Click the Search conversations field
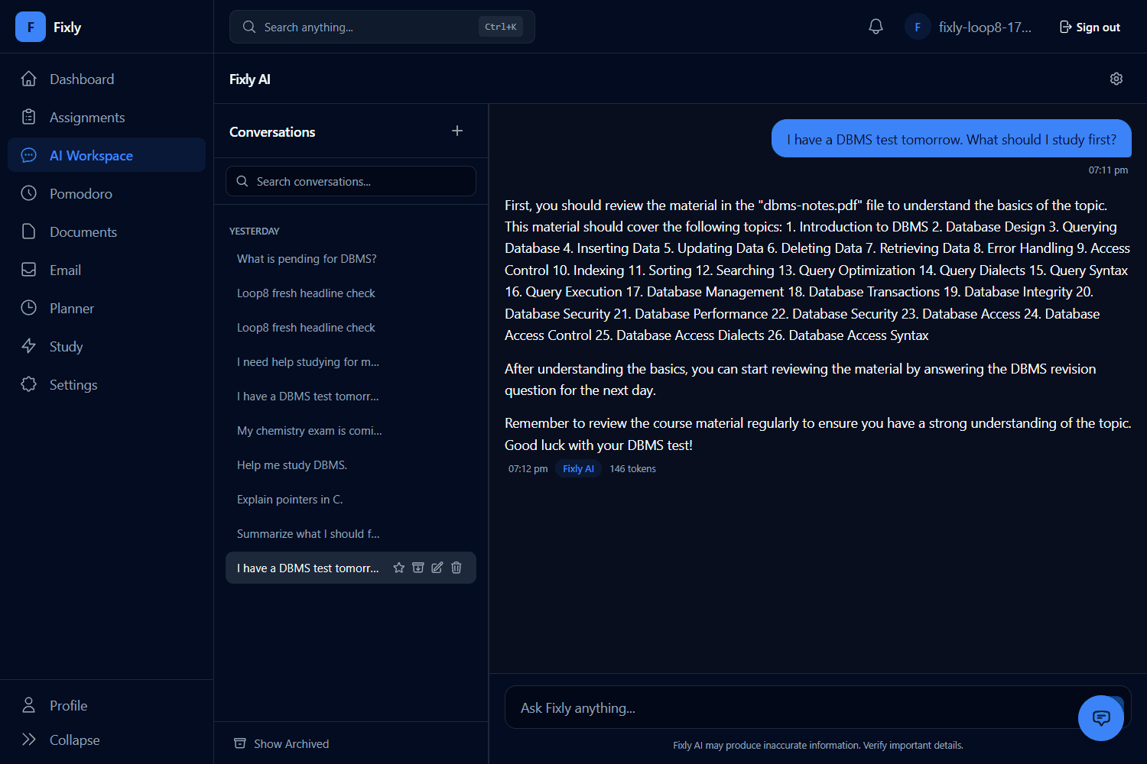Image resolution: width=1147 pixels, height=764 pixels. coord(351,181)
